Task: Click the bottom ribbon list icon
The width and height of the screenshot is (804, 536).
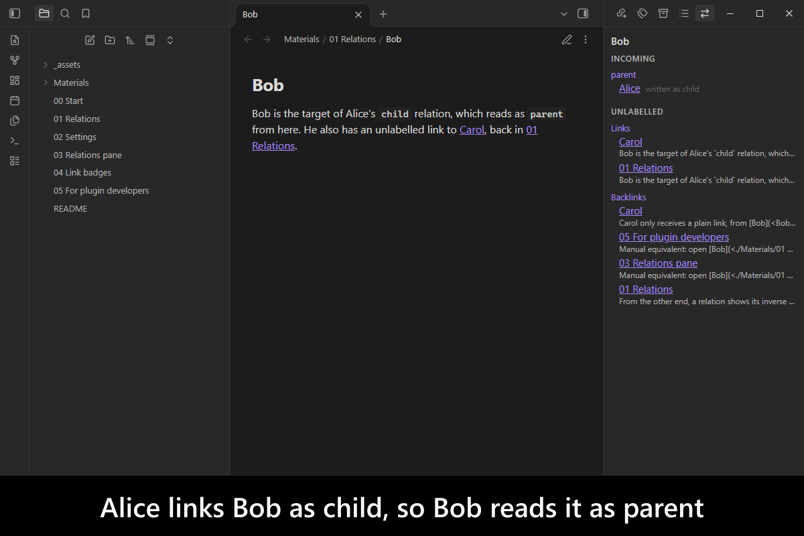Action: [x=15, y=161]
